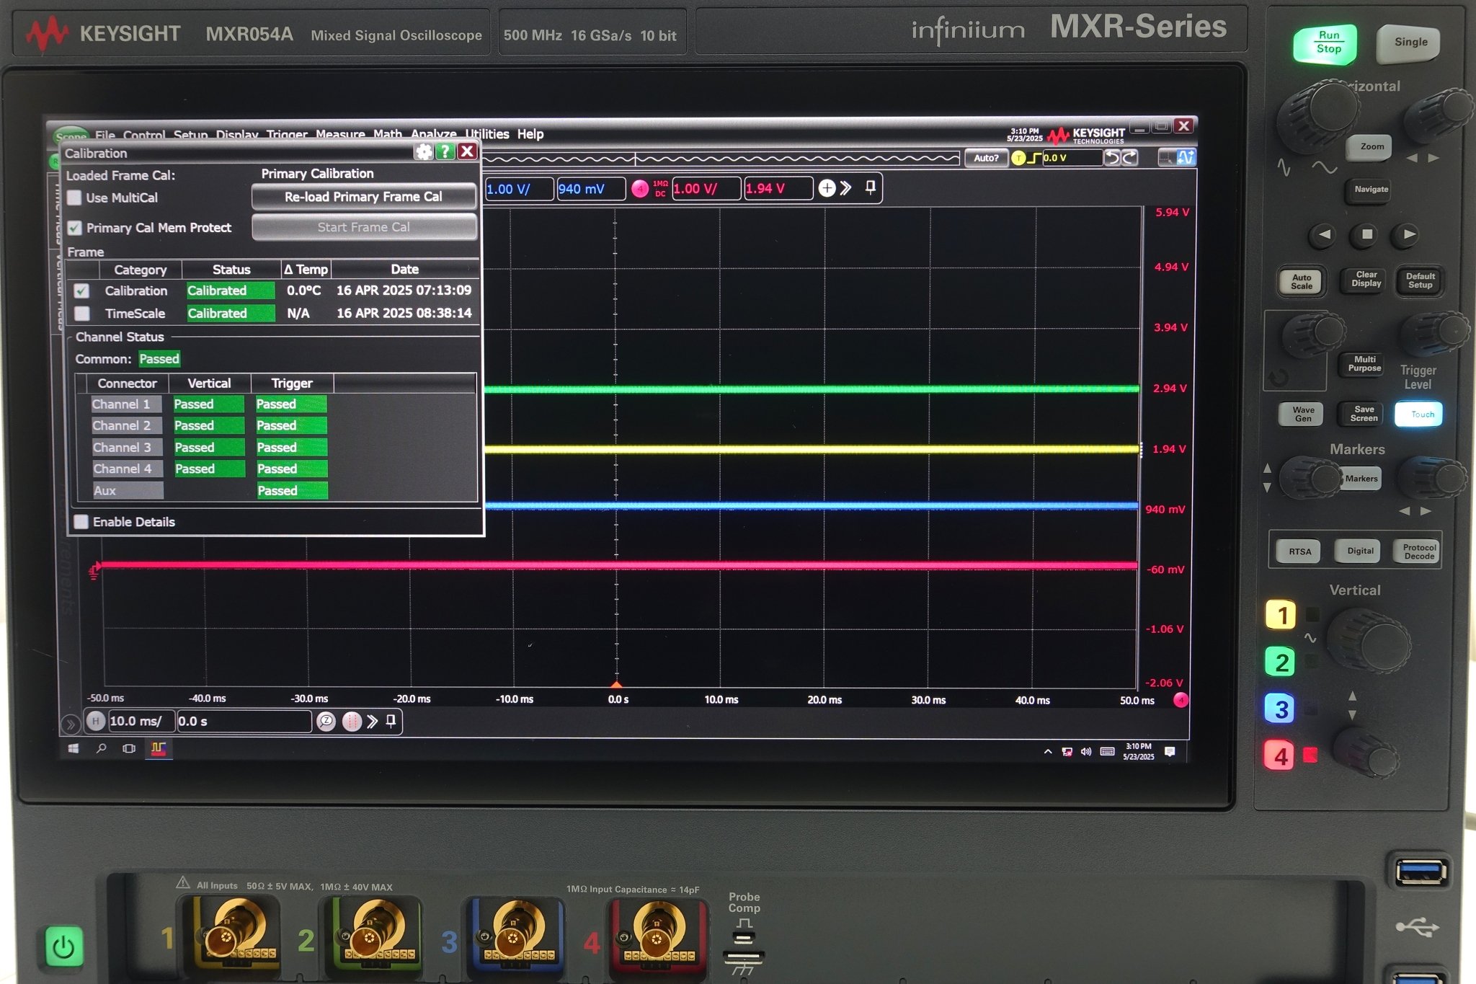Click the blue waveform icon at the toolbar's right end
The width and height of the screenshot is (1476, 984).
pyautogui.click(x=1186, y=157)
